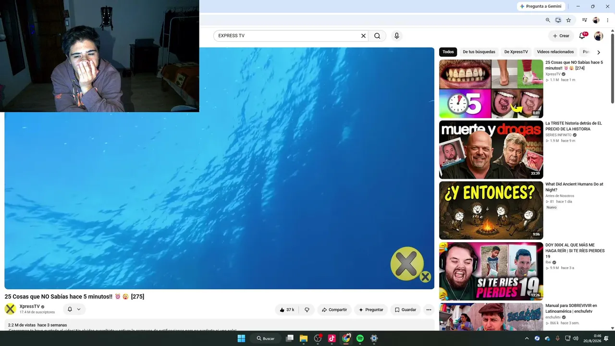Open the subscription notification bell dropdown
Viewport: 615px width, 346px height.
pyautogui.click(x=74, y=309)
